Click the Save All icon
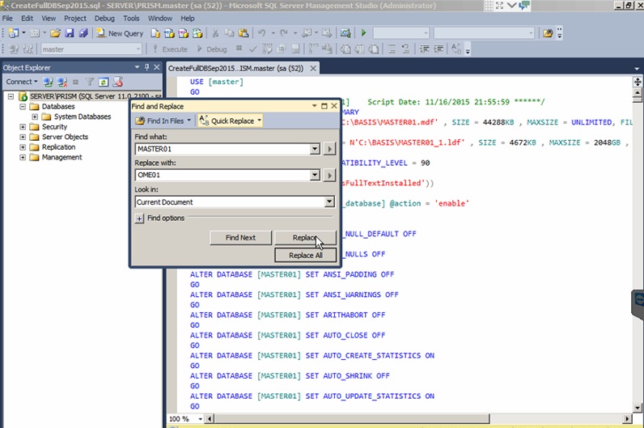 coord(83,33)
